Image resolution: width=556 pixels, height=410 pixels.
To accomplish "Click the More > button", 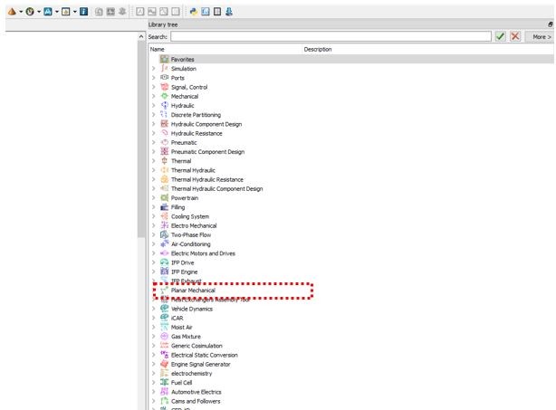I will (540, 37).
